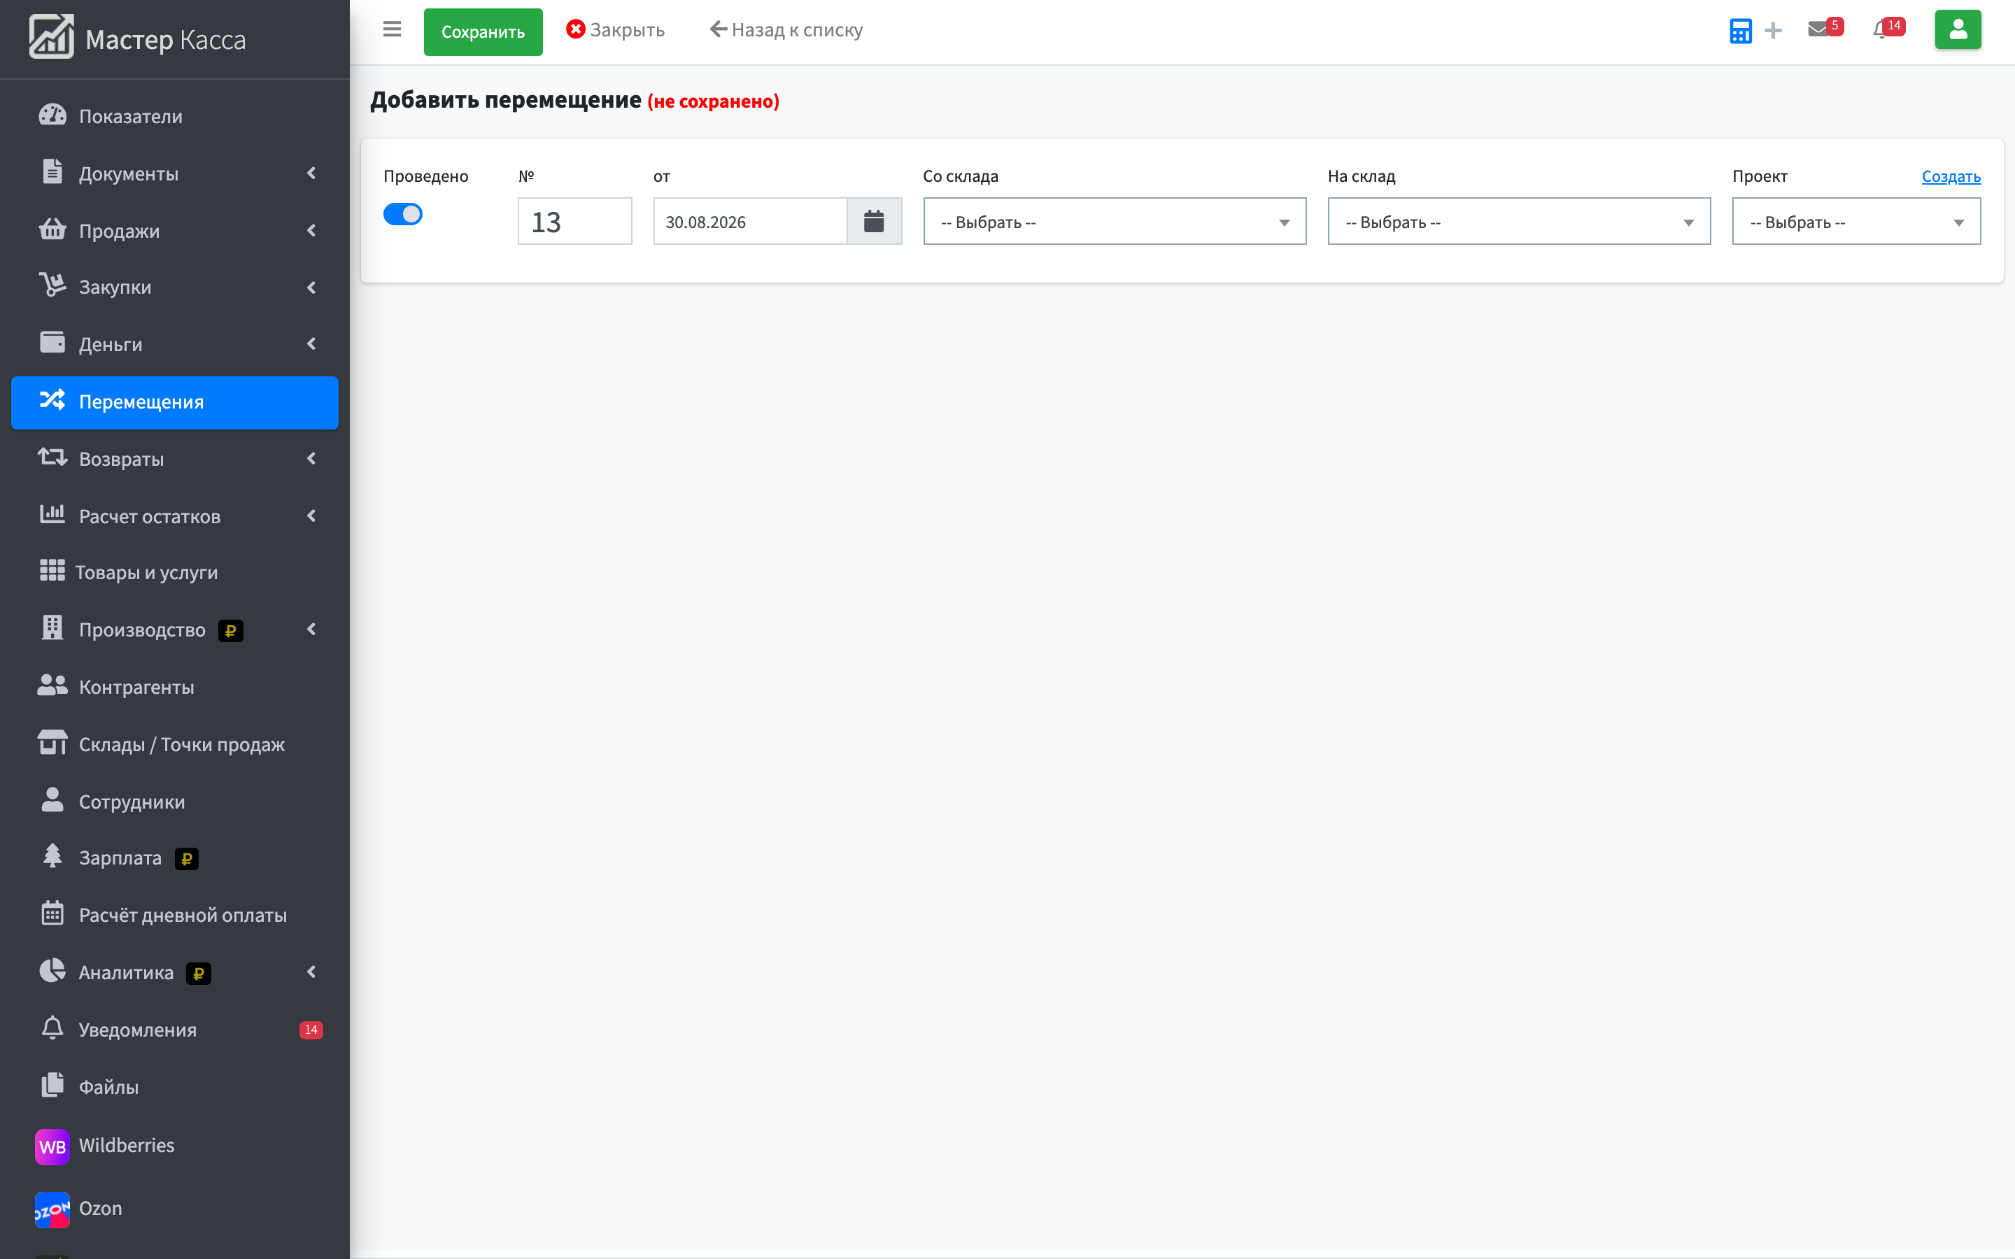Viewport: 2015px width, 1259px height.
Task: Open the date picker calendar icon
Action: tap(873, 222)
